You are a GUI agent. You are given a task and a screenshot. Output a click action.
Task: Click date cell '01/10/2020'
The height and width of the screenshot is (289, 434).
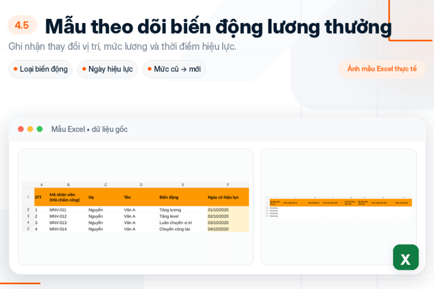pos(228,210)
